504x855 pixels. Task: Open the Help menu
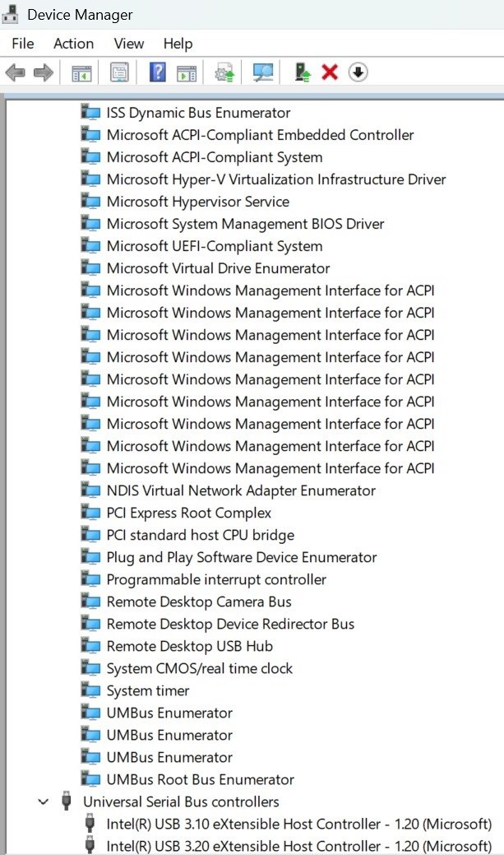click(178, 44)
